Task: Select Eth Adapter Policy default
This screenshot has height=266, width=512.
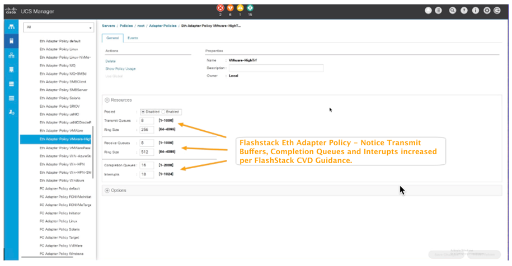Action: (x=60, y=41)
